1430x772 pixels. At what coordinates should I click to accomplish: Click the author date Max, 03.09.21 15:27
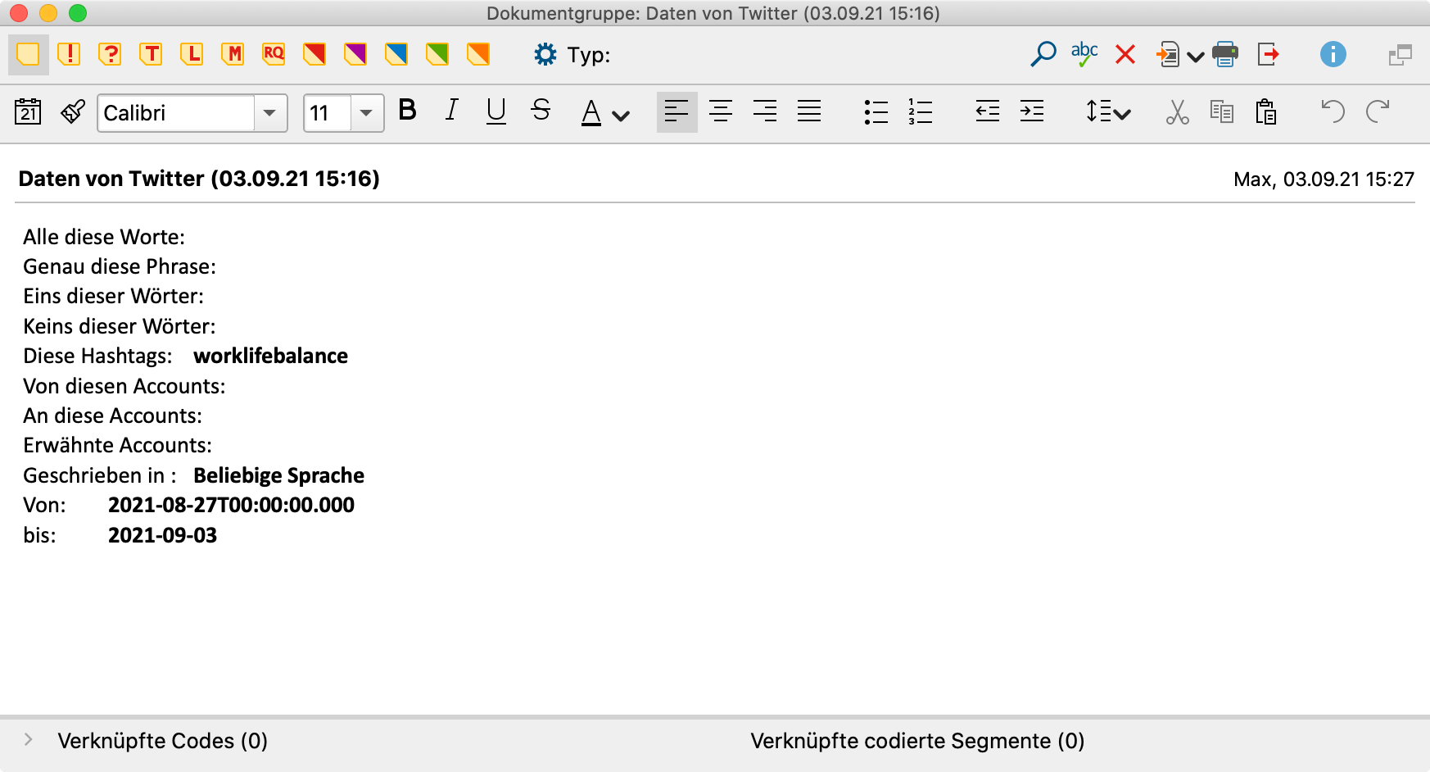point(1324,179)
